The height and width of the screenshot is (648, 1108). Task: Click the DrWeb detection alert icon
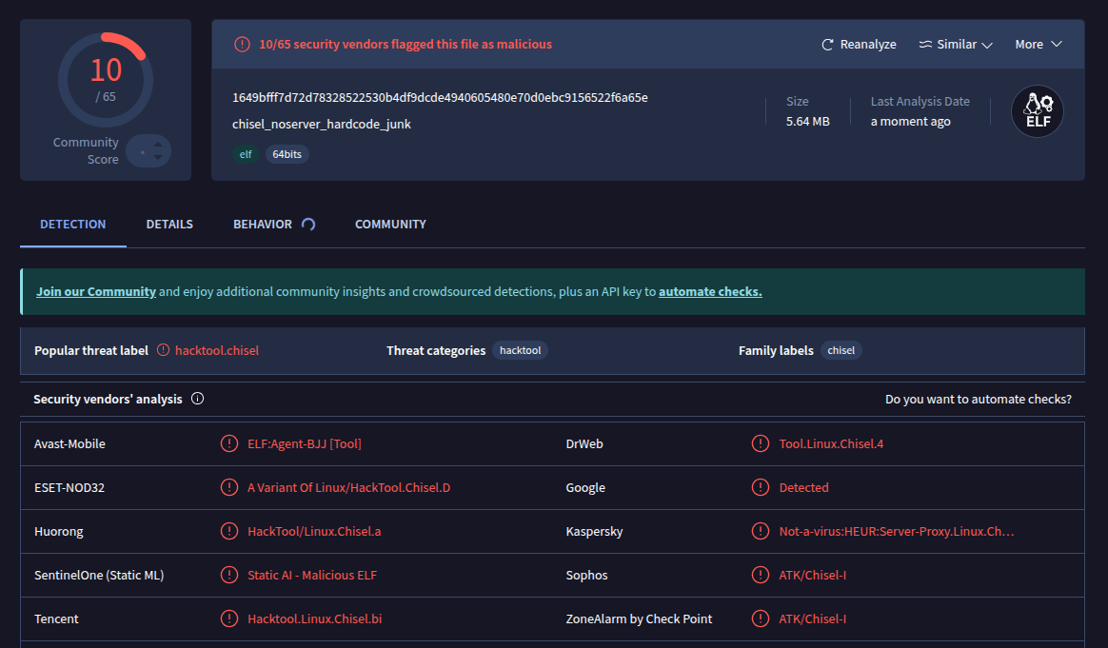pyautogui.click(x=761, y=443)
